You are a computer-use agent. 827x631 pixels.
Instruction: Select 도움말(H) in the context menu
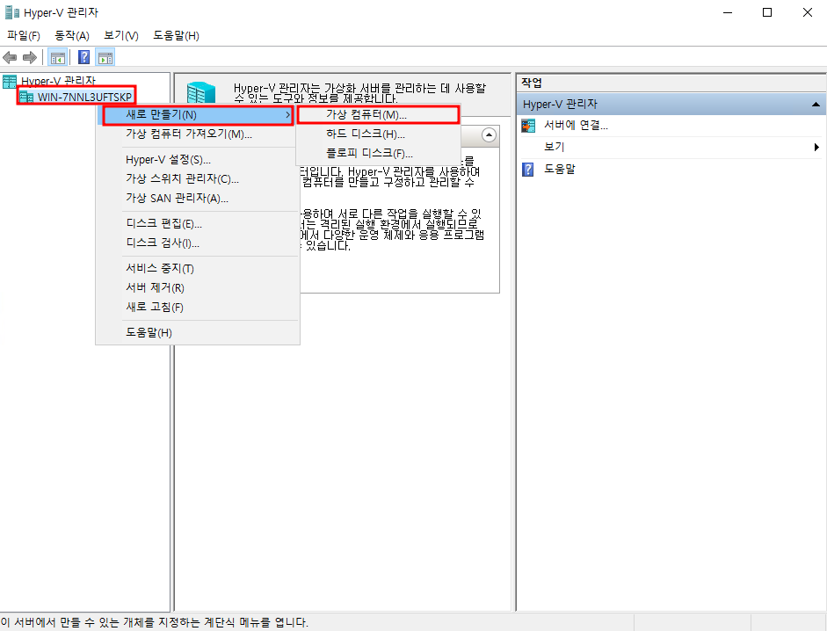[198, 333]
